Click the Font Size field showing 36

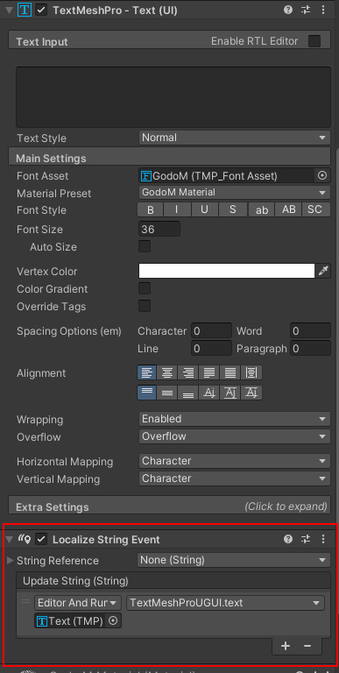(159, 230)
